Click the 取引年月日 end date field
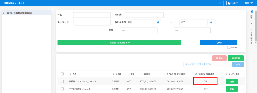The image size is (257, 93). coord(194,22)
